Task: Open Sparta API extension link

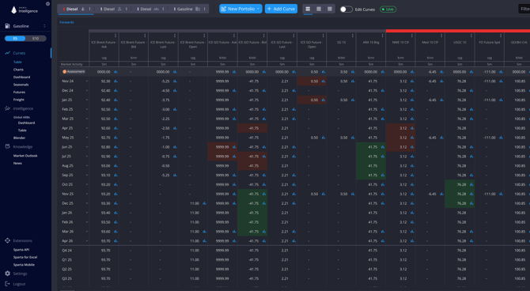Action: [21, 250]
